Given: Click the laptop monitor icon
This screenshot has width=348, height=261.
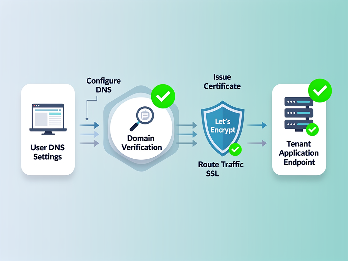Looking at the screenshot, I should click(x=48, y=119).
